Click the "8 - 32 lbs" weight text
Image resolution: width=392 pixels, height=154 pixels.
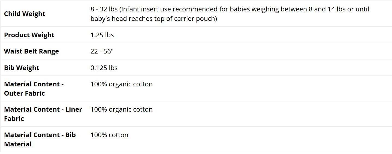pos(104,9)
